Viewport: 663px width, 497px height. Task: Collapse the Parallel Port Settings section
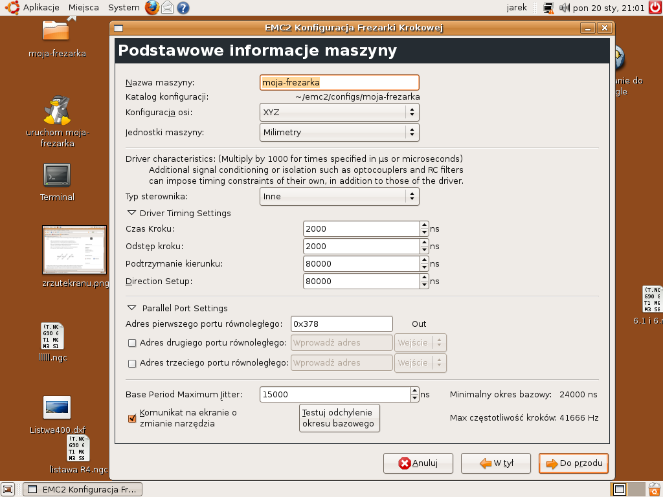point(131,308)
